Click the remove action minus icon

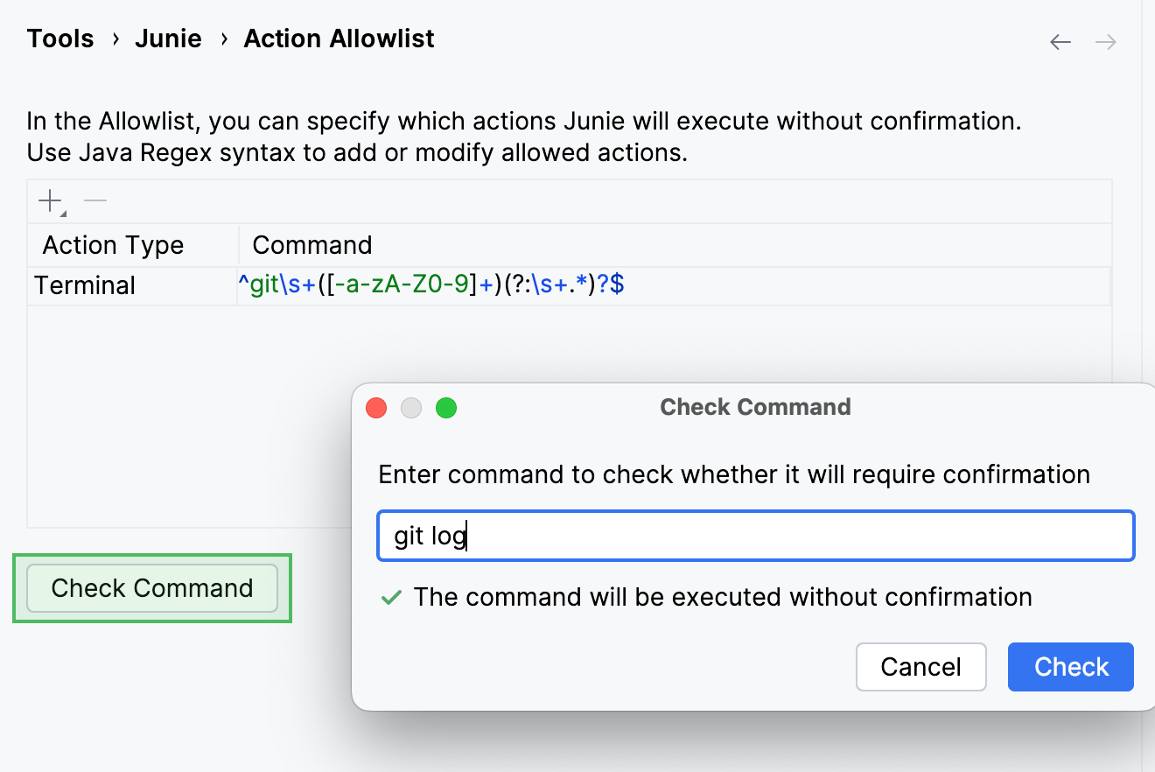click(95, 200)
